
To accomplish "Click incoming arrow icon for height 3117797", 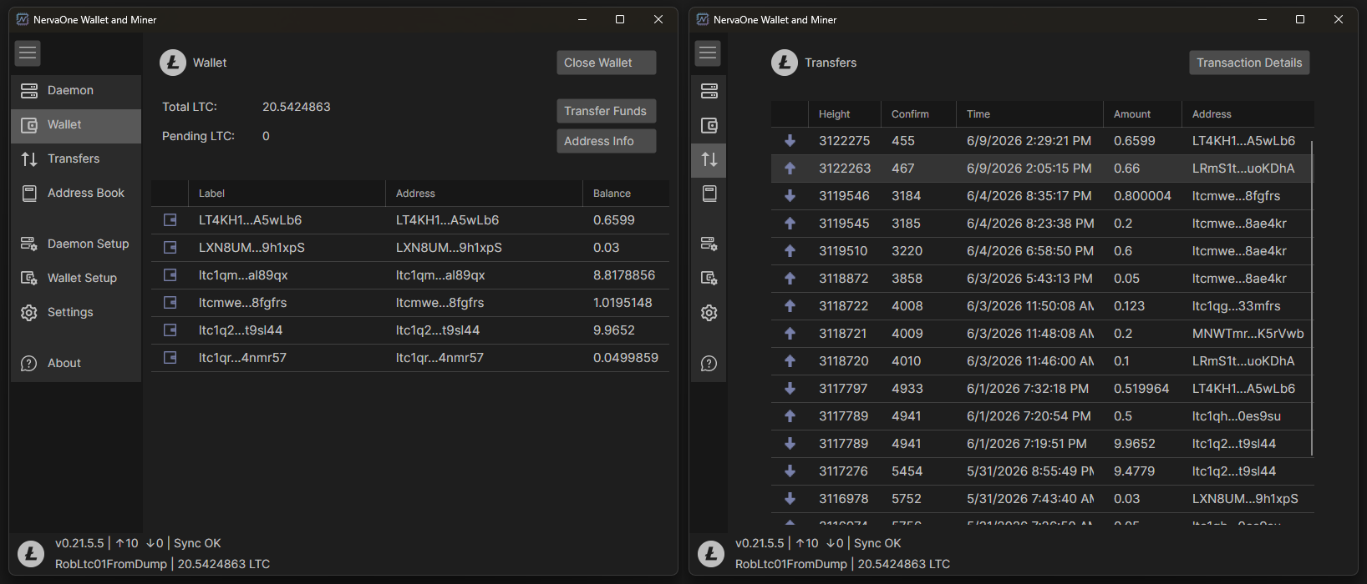I will pyautogui.click(x=790, y=389).
